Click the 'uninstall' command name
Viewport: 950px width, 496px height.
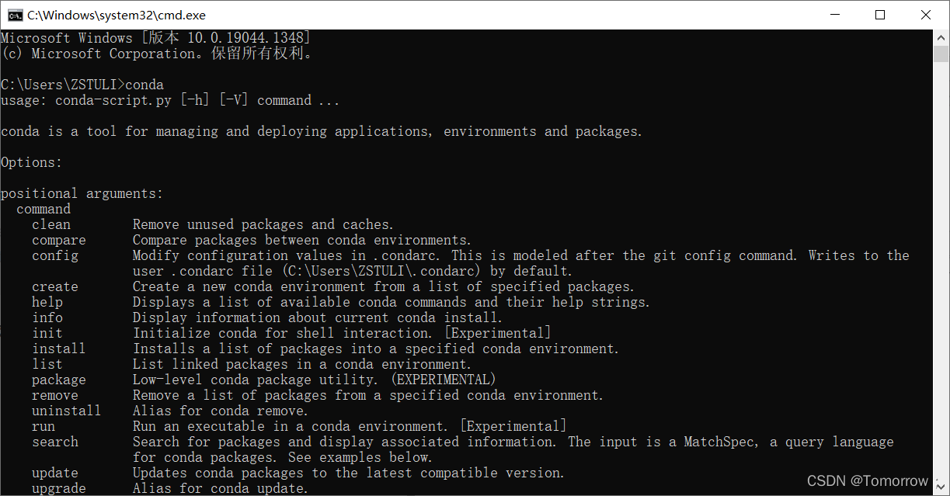click(67, 411)
